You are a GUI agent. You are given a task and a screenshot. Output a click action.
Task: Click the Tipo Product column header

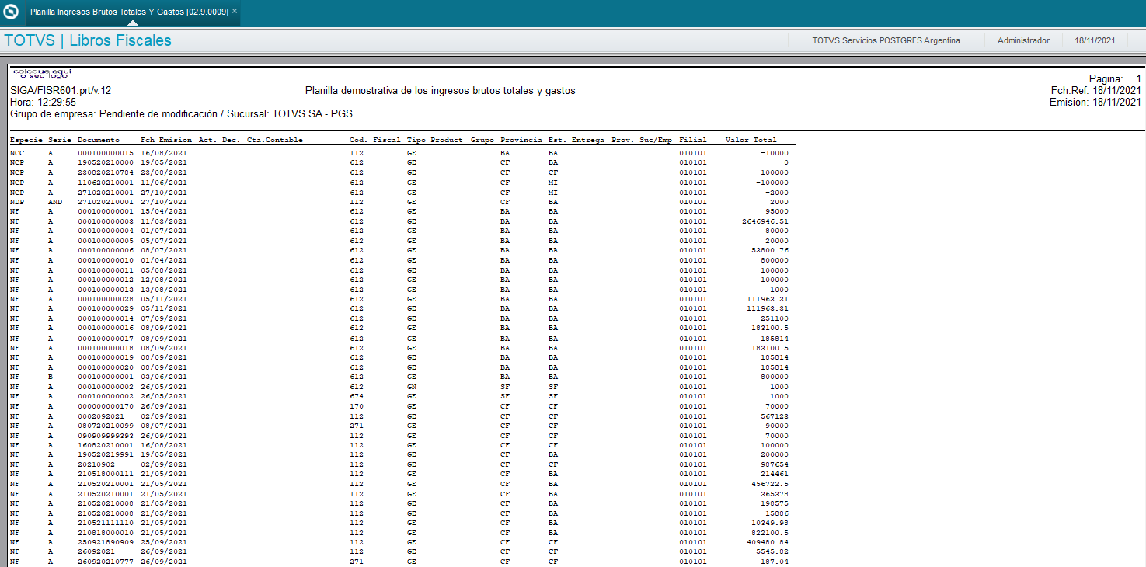pyautogui.click(x=434, y=141)
